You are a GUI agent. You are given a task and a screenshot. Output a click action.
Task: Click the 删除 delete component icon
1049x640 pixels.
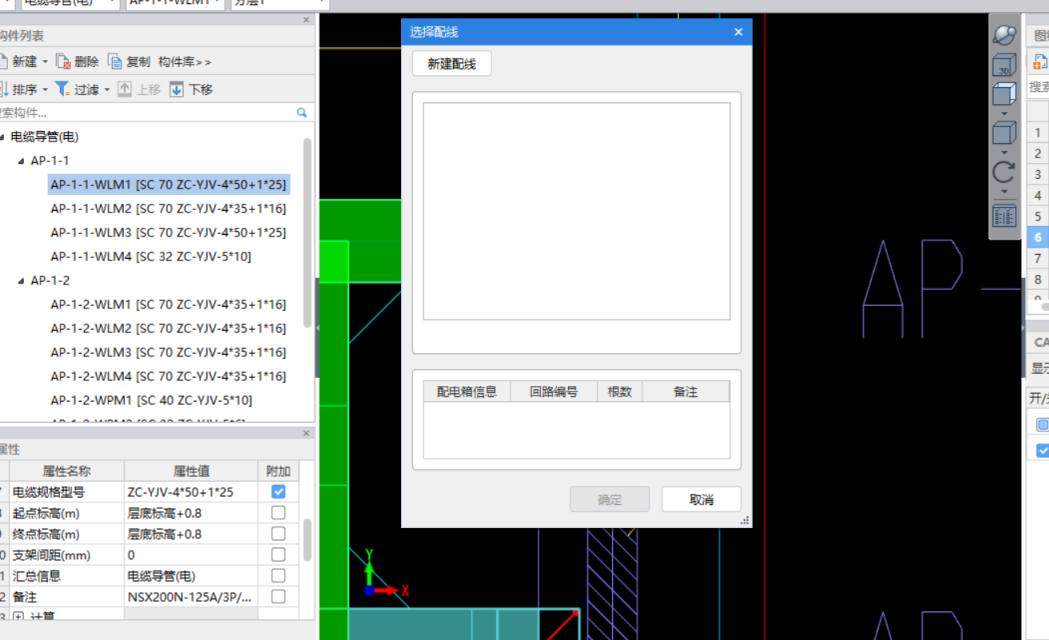click(x=63, y=62)
